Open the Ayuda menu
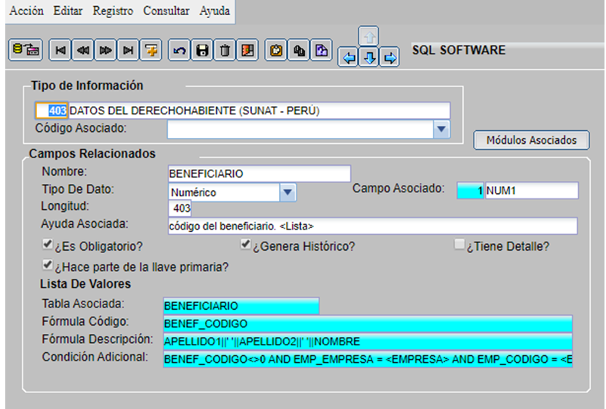Viewport: 606px width, 409px height. (215, 11)
